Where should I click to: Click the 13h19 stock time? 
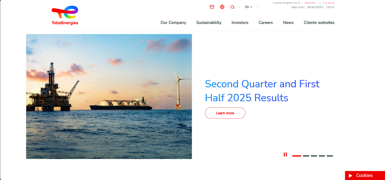[330, 7]
